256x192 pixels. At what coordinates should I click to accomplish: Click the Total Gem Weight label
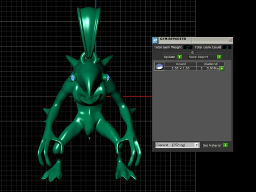point(168,47)
